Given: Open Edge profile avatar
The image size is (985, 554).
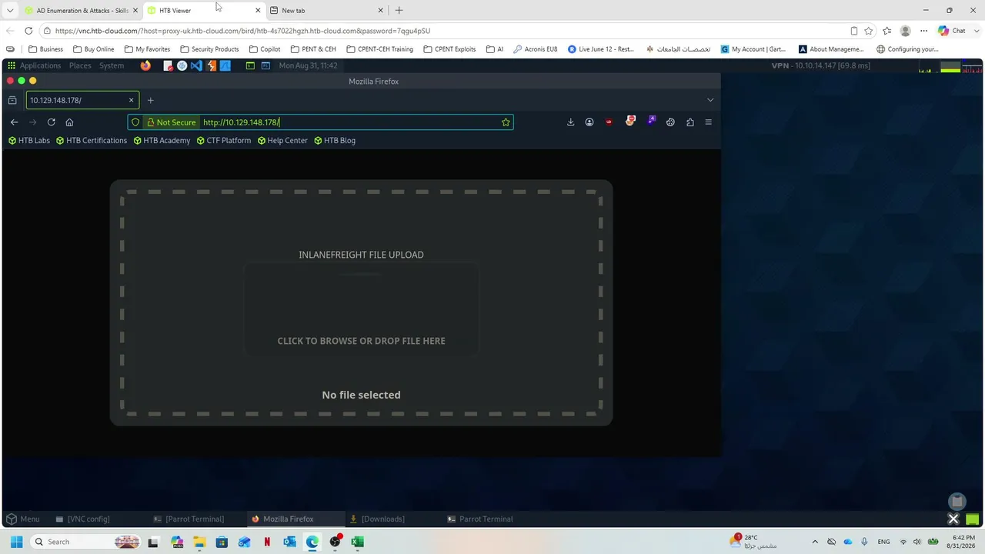Looking at the screenshot, I should coord(906,31).
